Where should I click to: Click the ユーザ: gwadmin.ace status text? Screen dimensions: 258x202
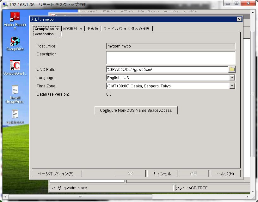point(68,188)
